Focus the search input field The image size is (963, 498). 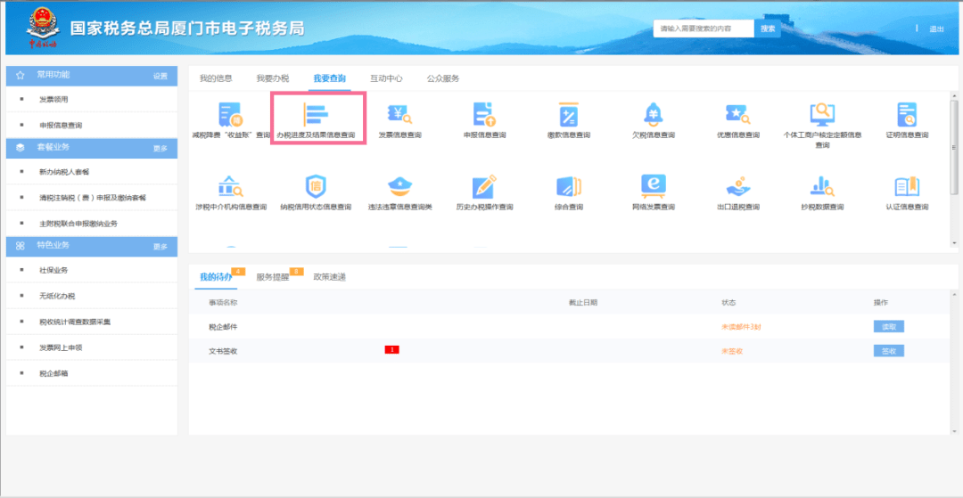click(704, 29)
